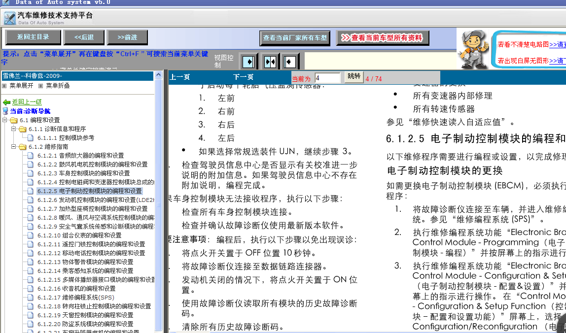
Task: Click the mechanic mascot image
Action: pyautogui.click(x=473, y=49)
